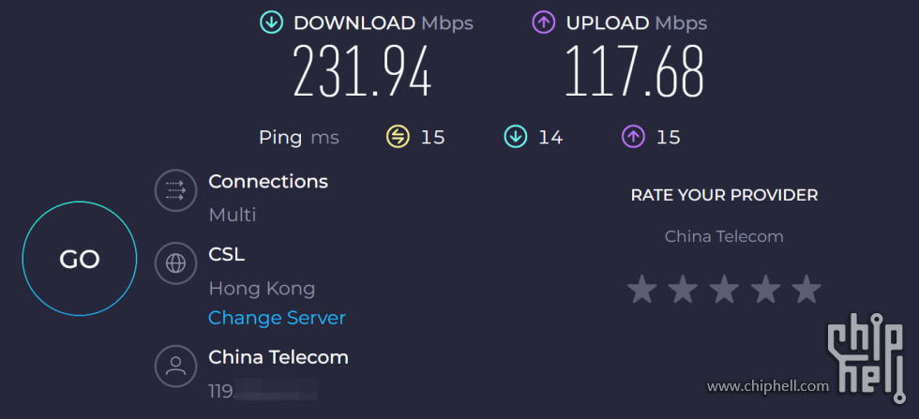Click the teal download ping icon
This screenshot has height=419, width=919.
[515, 137]
